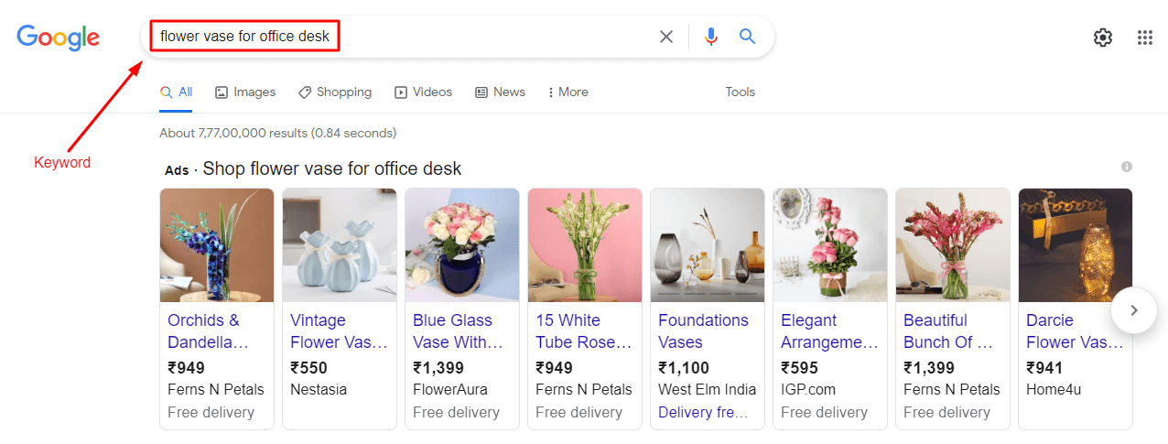This screenshot has height=444, width=1168.
Task: Clear the search box with X icon
Action: [x=666, y=37]
